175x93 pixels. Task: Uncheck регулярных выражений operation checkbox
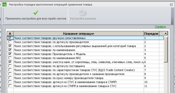click(10, 46)
